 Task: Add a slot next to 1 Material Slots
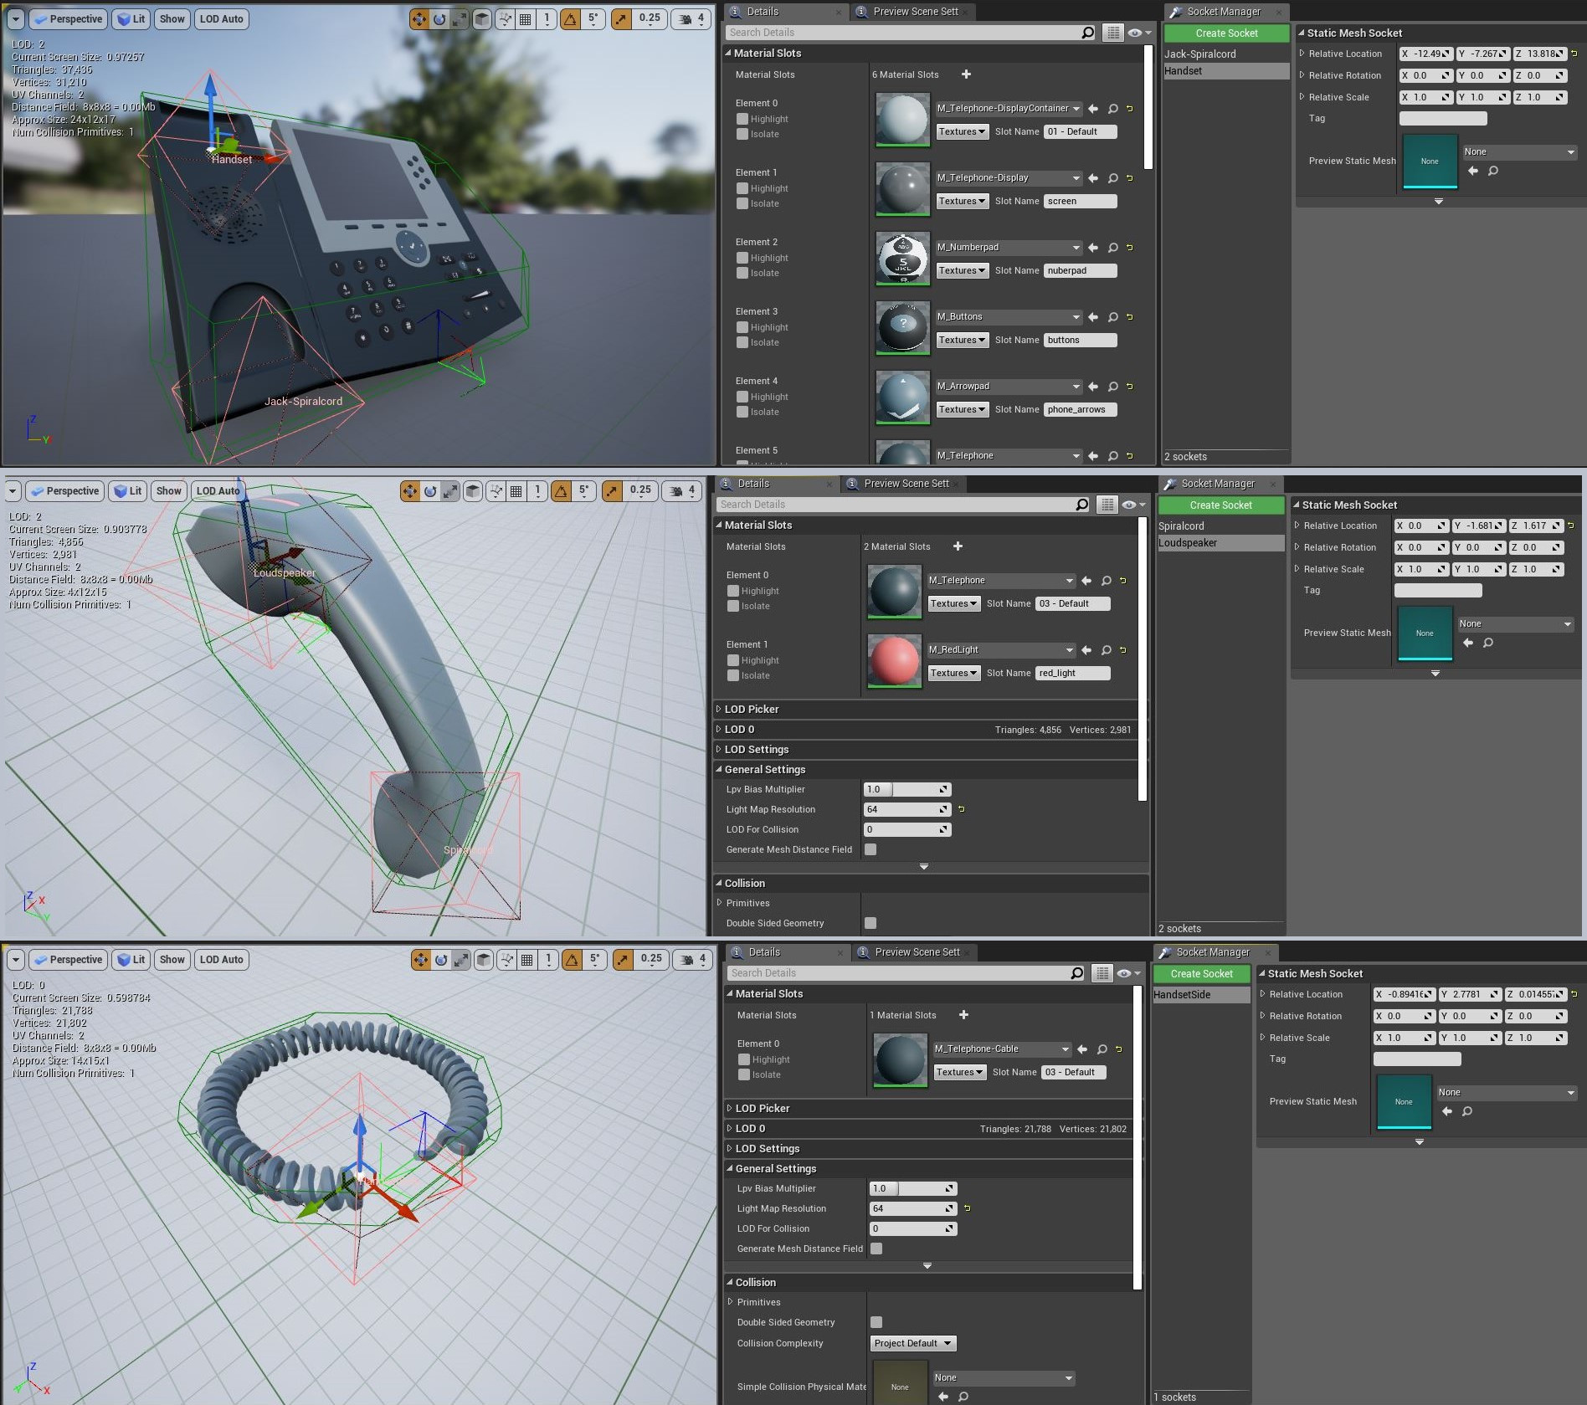[963, 1015]
